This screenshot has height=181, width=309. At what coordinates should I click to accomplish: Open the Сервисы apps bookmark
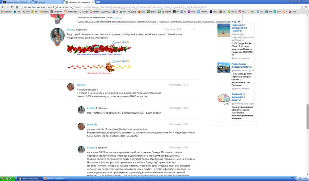click(6, 12)
